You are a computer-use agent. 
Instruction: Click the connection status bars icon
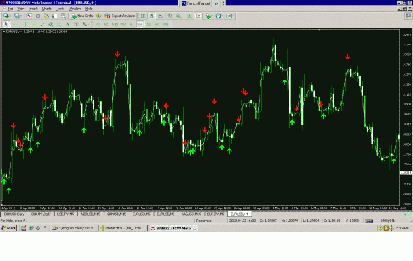369,221
